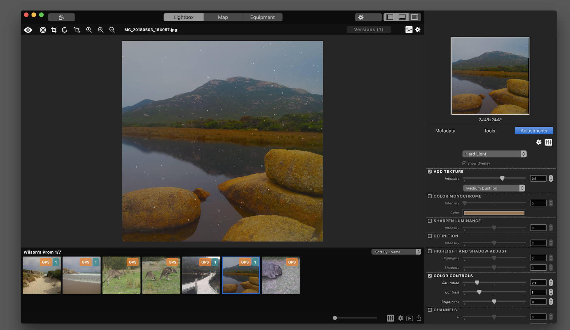The width and height of the screenshot is (570, 330).
Task: Click the zoom out magnifier icon
Action: pyautogui.click(x=112, y=30)
